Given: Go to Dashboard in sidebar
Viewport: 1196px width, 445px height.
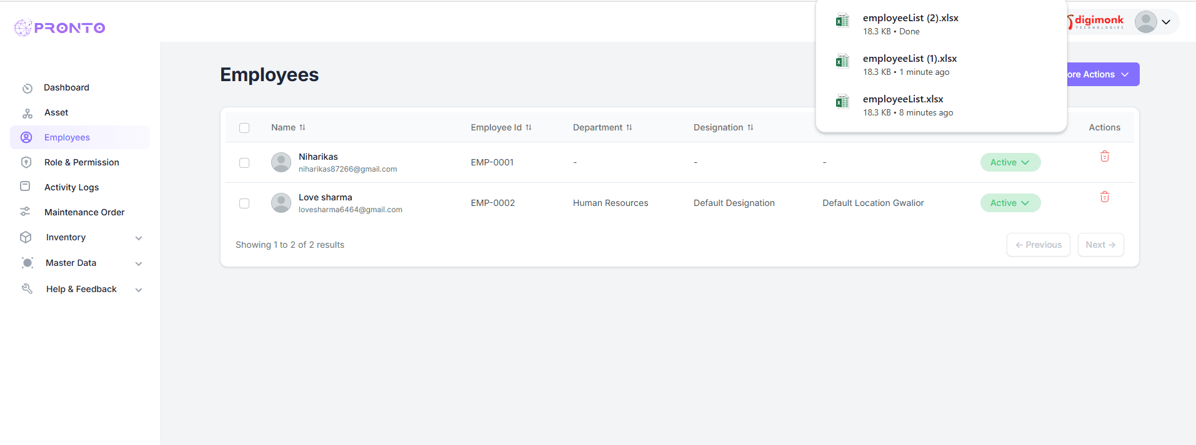Looking at the screenshot, I should [66, 87].
